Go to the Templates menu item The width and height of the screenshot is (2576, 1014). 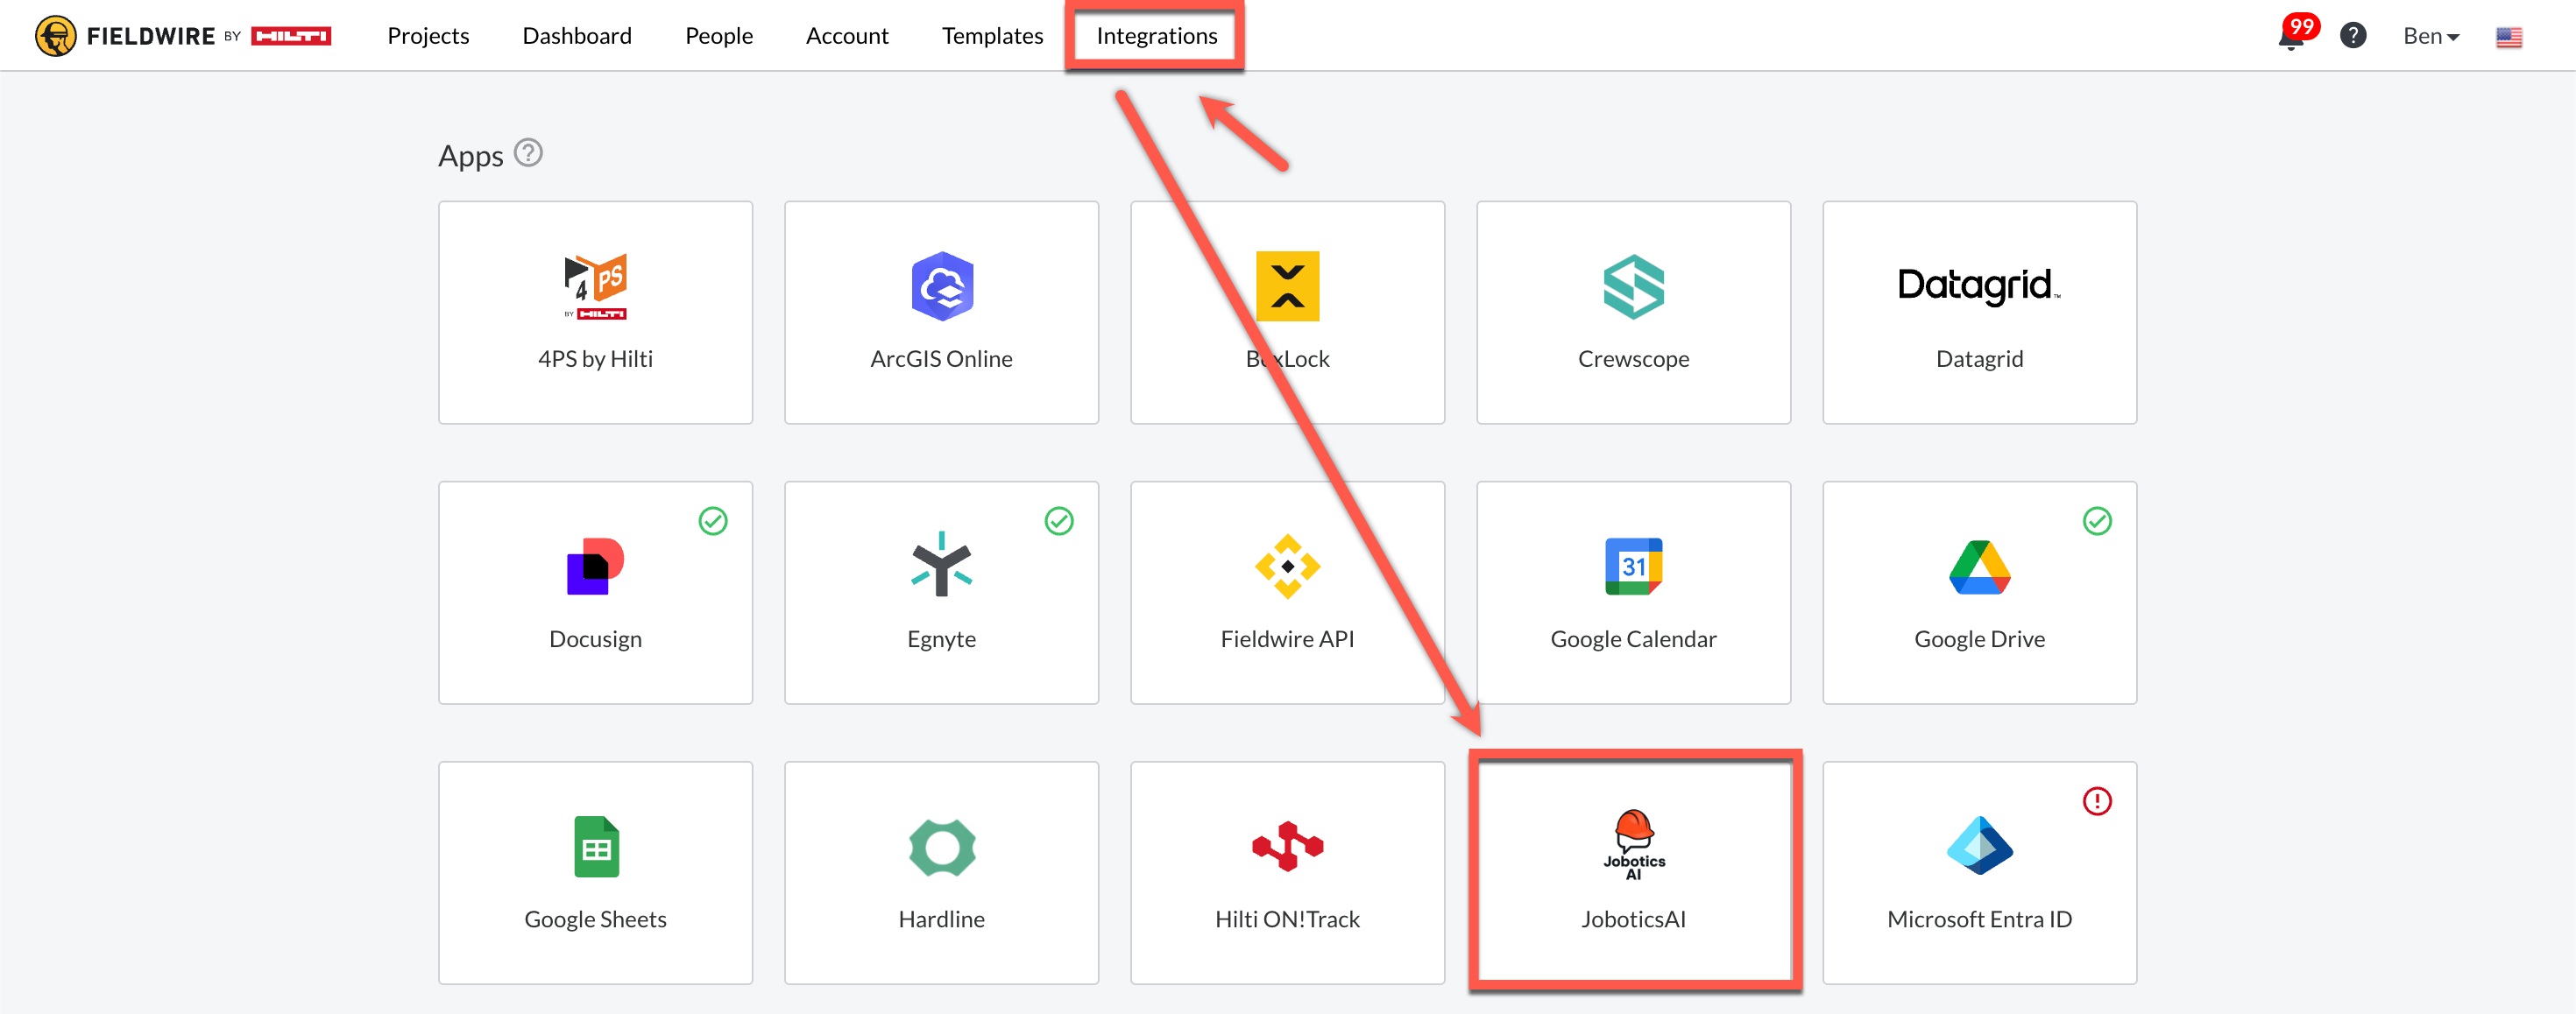pos(992,36)
